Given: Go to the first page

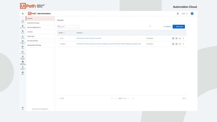Looking at the screenshot, I should pyautogui.click(x=112, y=98).
